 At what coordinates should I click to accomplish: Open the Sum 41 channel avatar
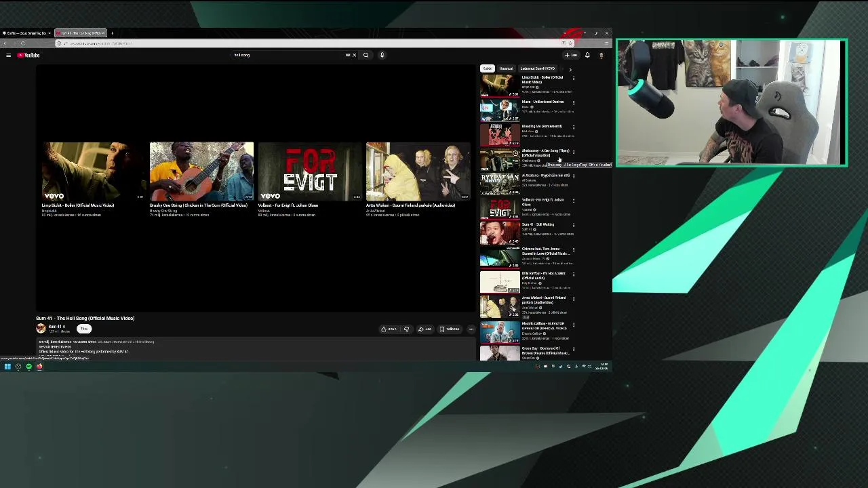tap(41, 329)
